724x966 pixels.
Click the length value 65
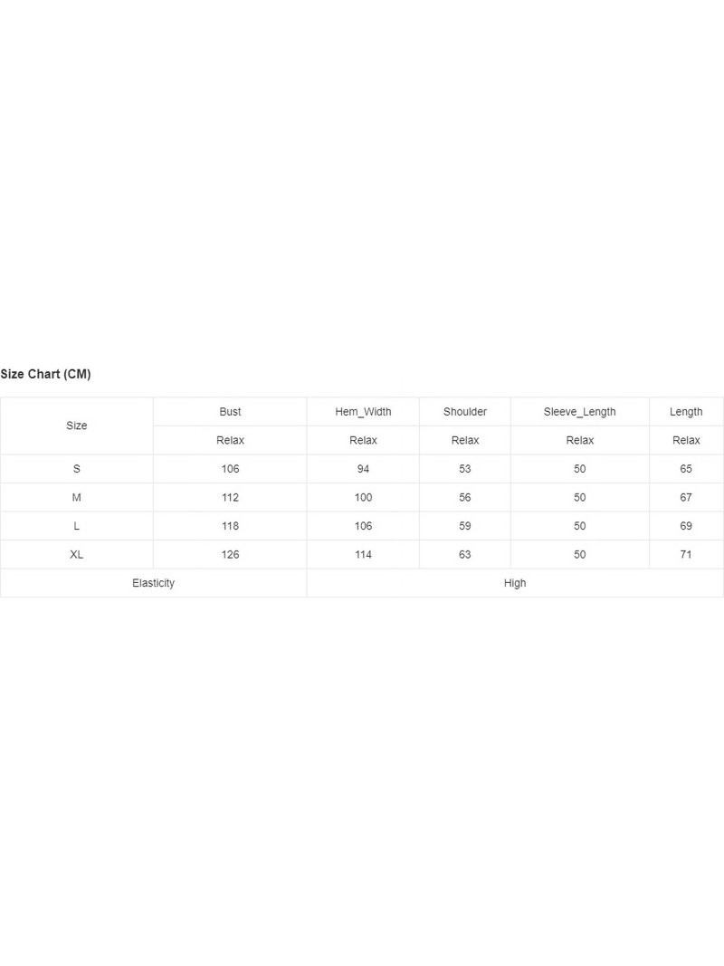(x=686, y=469)
